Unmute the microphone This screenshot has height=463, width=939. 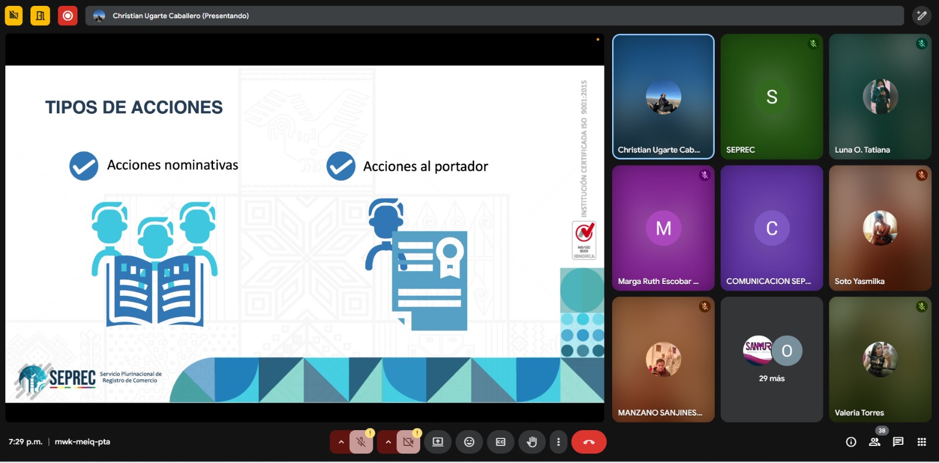pos(361,442)
